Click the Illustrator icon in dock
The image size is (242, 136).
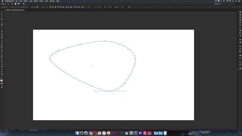click(118, 133)
